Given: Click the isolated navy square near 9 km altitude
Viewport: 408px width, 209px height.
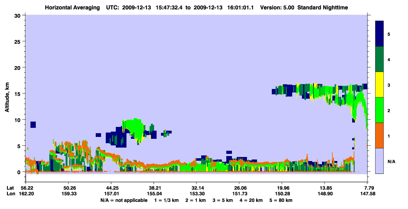Looking at the screenshot, I should pyautogui.click(x=33, y=125).
